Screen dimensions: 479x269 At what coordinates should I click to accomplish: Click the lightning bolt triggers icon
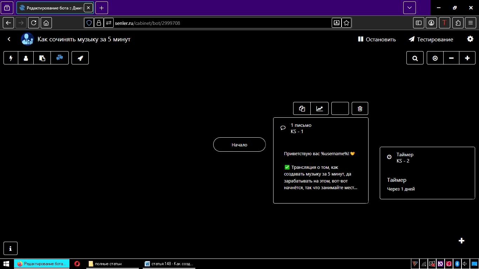click(11, 58)
